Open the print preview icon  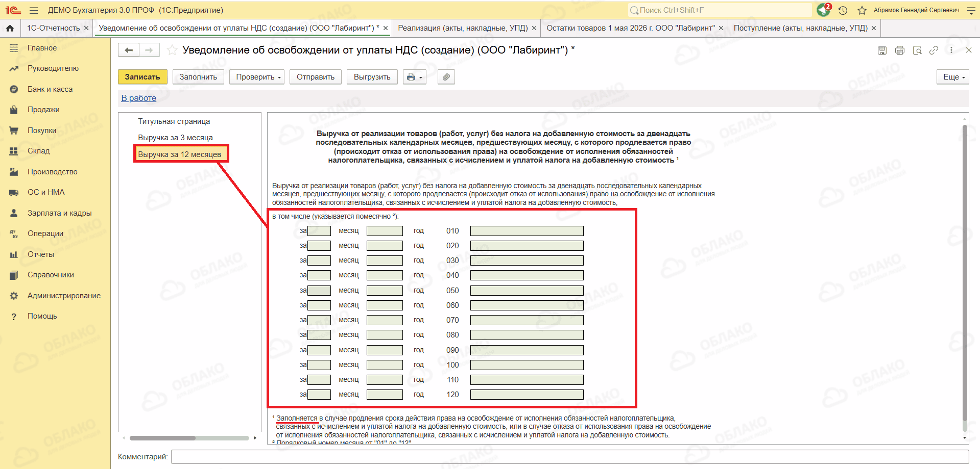[x=917, y=50]
